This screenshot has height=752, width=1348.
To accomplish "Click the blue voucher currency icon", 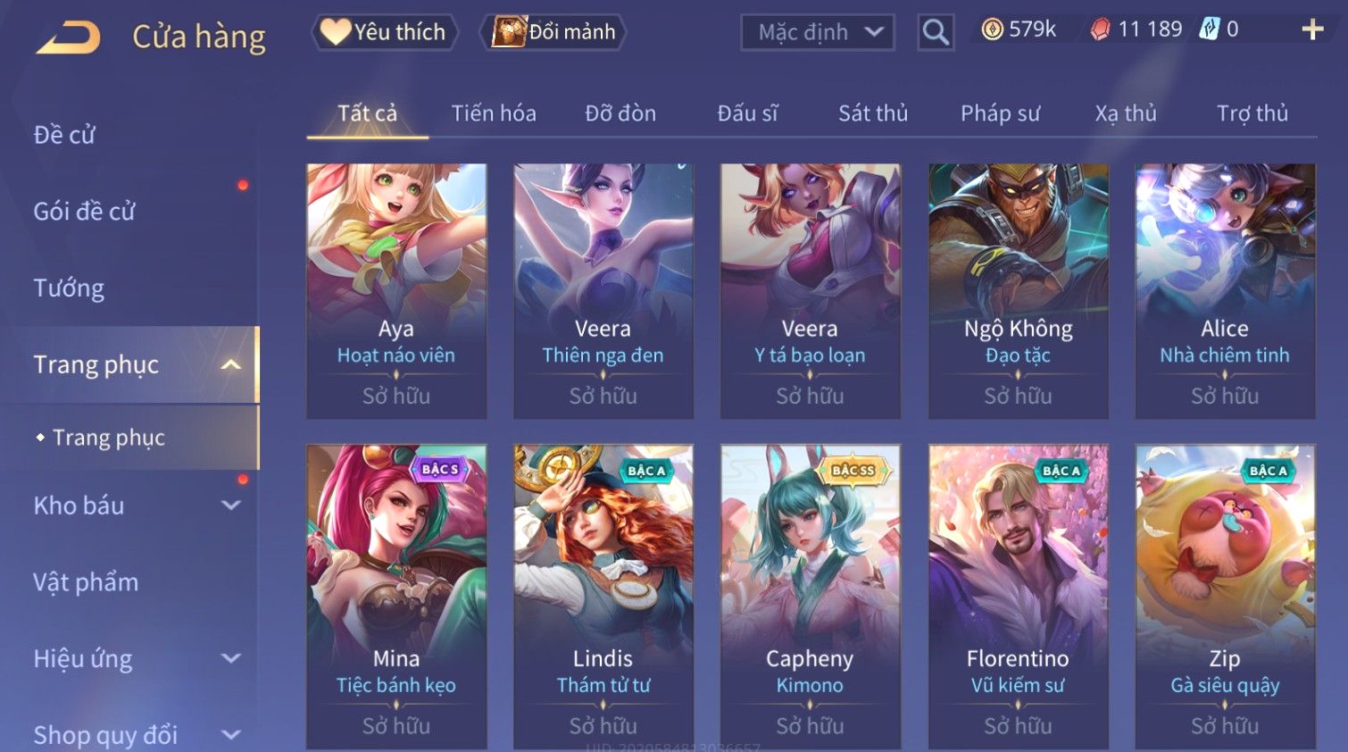I will pos(1209,29).
